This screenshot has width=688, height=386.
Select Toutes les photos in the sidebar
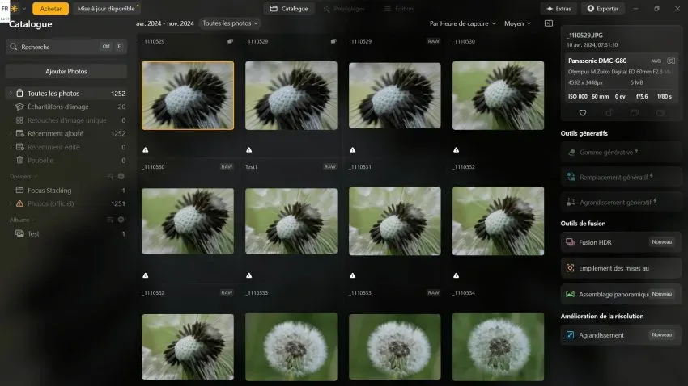point(67,93)
